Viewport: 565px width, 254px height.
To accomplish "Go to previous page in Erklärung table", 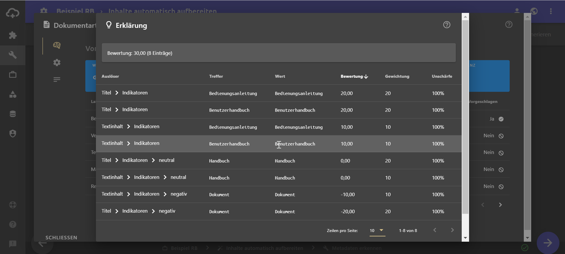I will pyautogui.click(x=435, y=230).
